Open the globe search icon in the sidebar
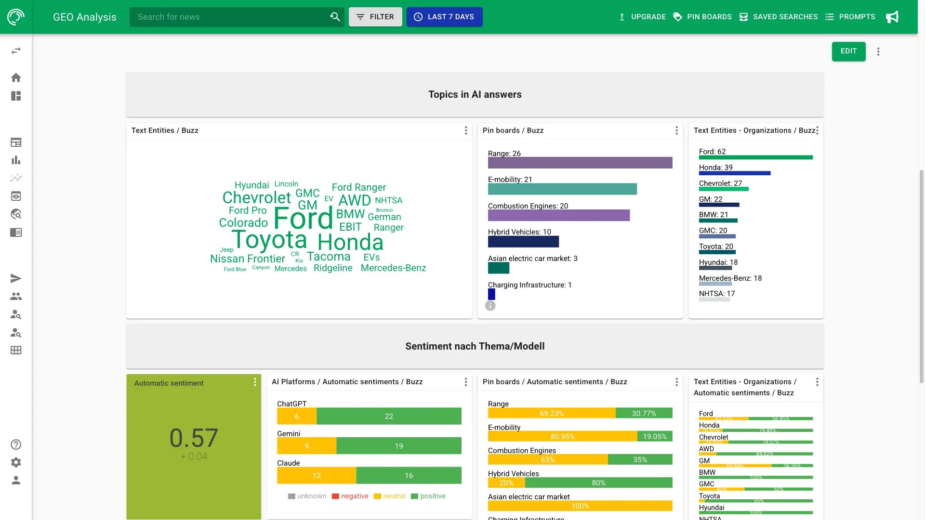The height and width of the screenshot is (520, 925). [16, 214]
